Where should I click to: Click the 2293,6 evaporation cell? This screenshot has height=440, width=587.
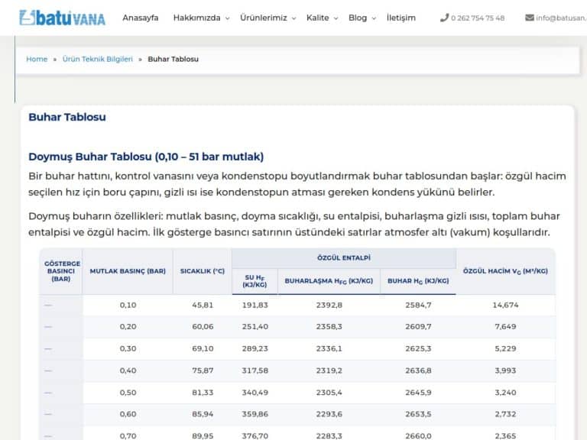[x=329, y=414]
